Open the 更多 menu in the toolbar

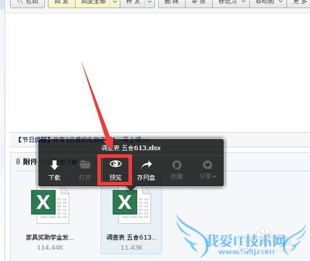coord(298,3)
